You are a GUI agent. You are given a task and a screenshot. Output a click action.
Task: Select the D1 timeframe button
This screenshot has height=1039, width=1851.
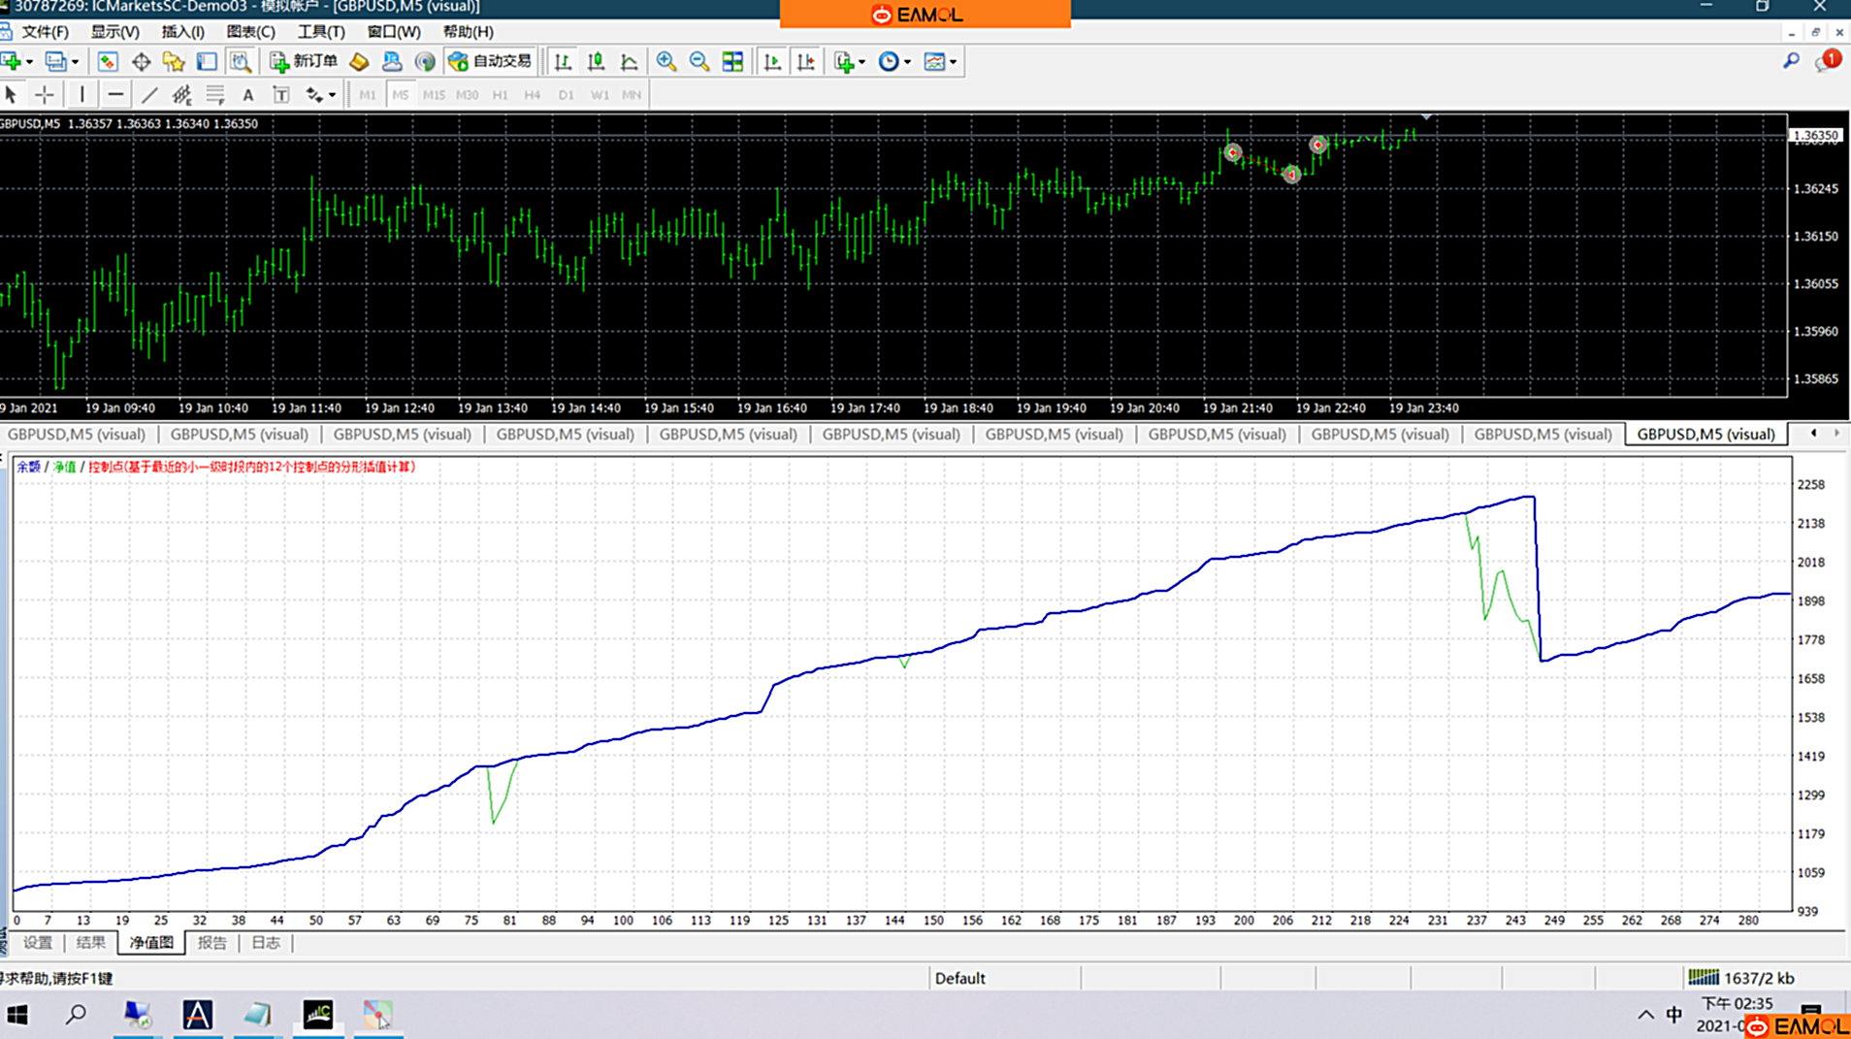[x=567, y=94]
